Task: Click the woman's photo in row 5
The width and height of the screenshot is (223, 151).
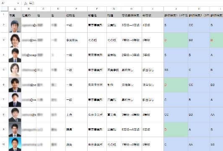Action: [15, 70]
